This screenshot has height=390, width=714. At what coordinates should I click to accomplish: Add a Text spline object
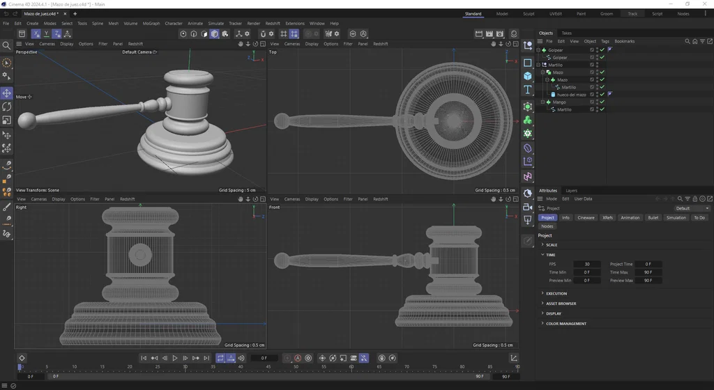pos(528,90)
